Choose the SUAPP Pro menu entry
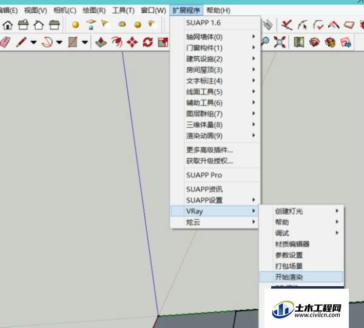 (215, 175)
